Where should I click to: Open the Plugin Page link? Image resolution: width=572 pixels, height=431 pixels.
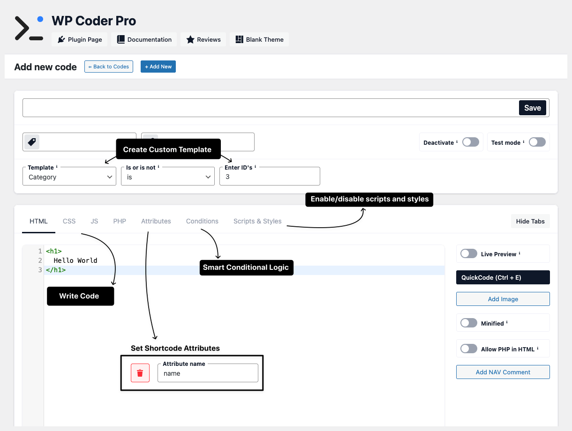pyautogui.click(x=80, y=39)
